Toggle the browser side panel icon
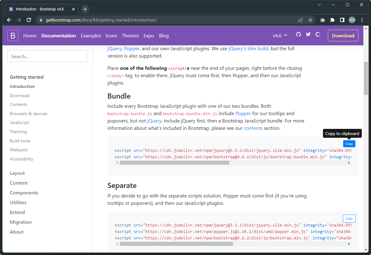This screenshot has width=371, height=255. pyautogui.click(x=342, y=20)
